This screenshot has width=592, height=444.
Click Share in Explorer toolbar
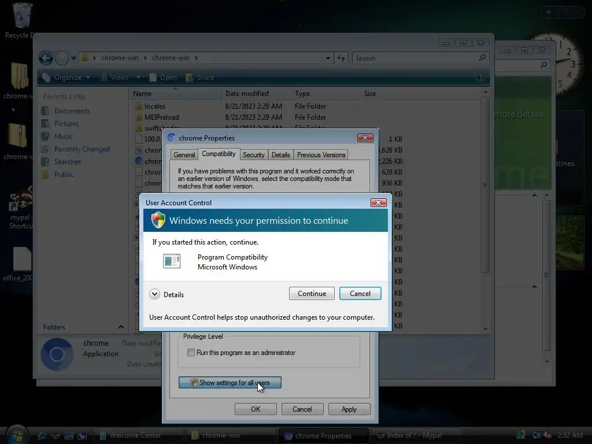coord(200,77)
